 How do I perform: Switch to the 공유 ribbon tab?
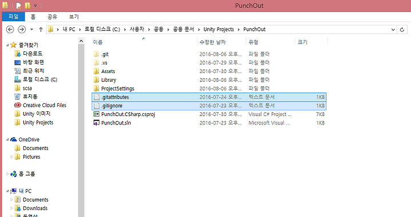(52, 17)
